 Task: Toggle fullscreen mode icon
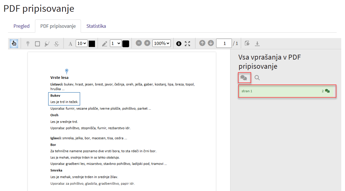pyautogui.click(x=187, y=44)
